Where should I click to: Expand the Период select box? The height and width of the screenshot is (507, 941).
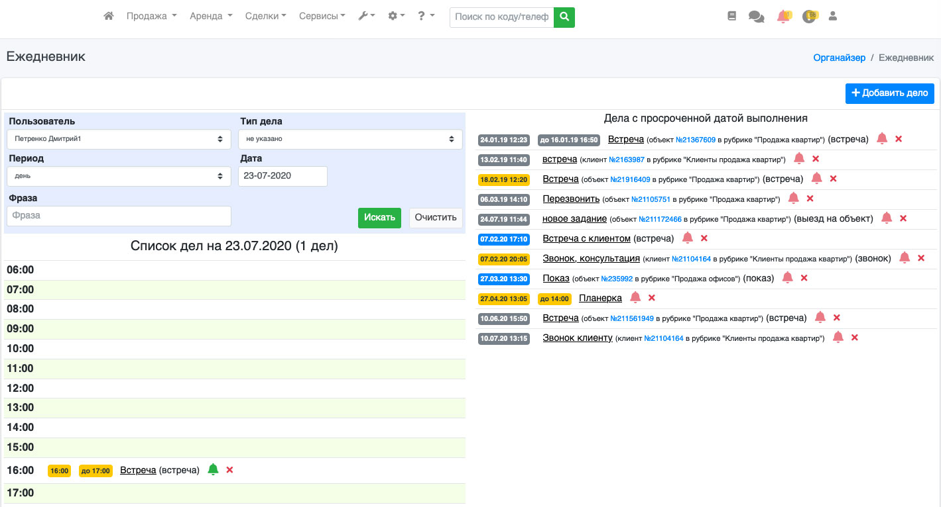[x=119, y=176]
